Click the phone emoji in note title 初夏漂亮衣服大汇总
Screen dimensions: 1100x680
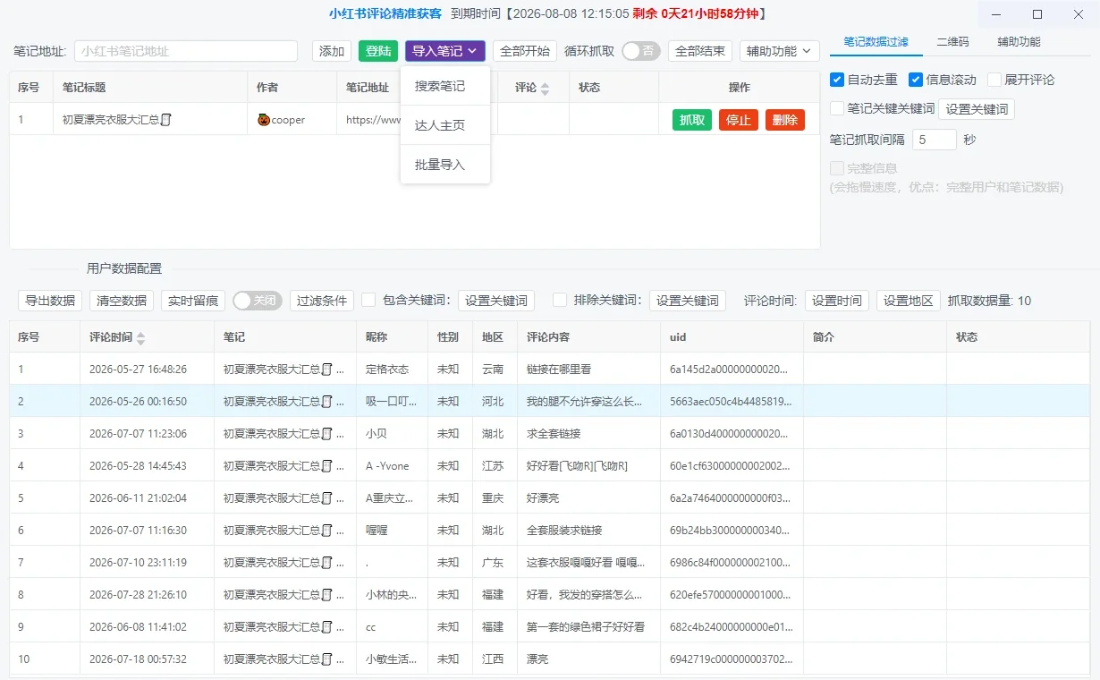pyautogui.click(x=165, y=119)
